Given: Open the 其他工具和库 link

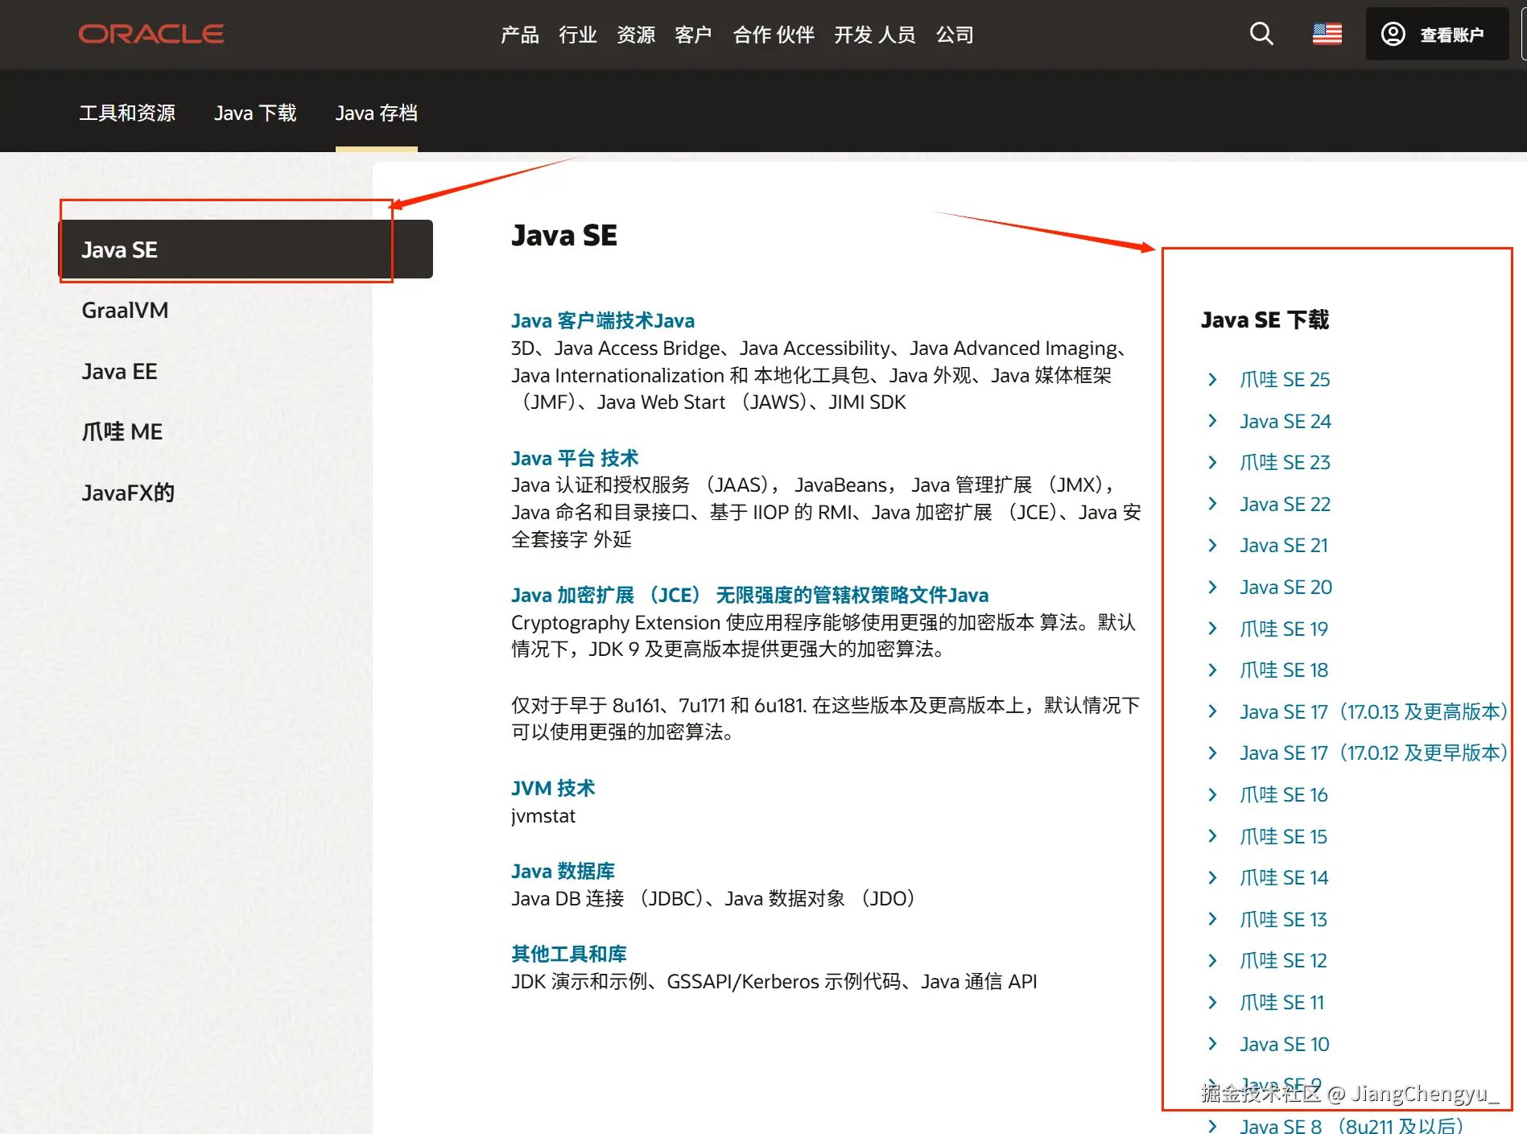Looking at the screenshot, I should 569,955.
